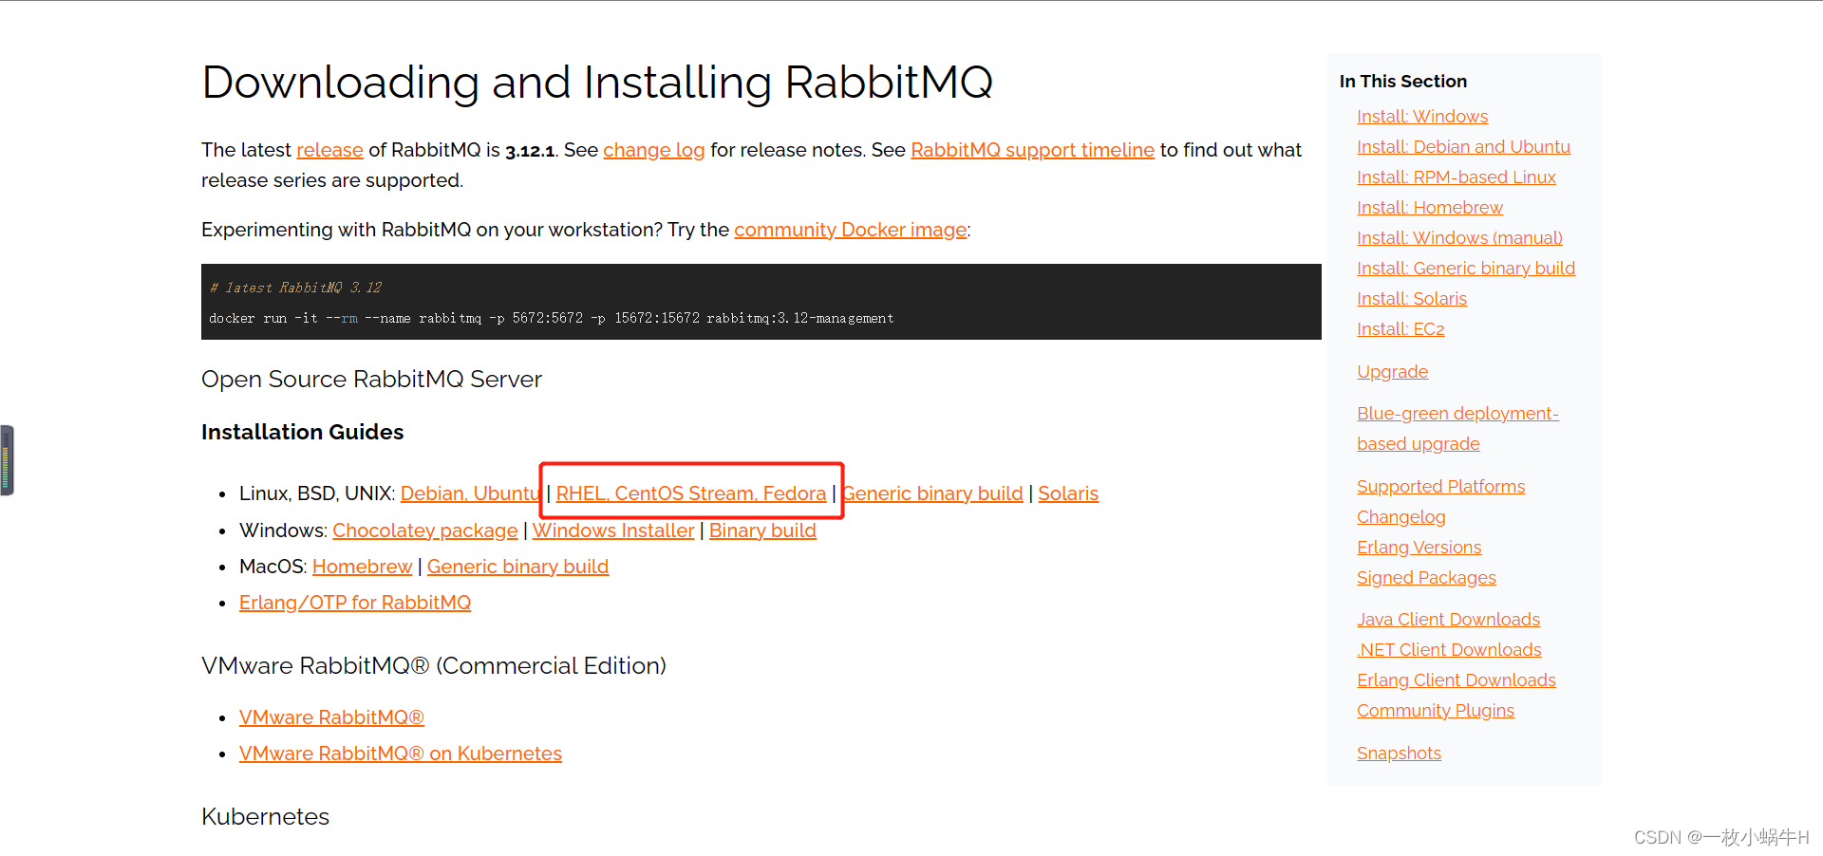The height and width of the screenshot is (856, 1823).
Task: Click the 'Kubernetes' section heading
Action: (x=265, y=817)
